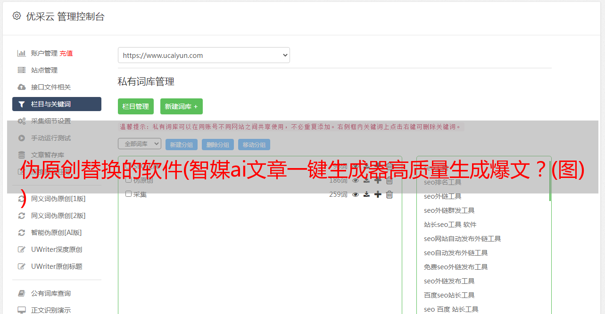The width and height of the screenshot is (605, 314).
Task: Click the monitor icon for 正文识别演示
Action: tap(22, 310)
